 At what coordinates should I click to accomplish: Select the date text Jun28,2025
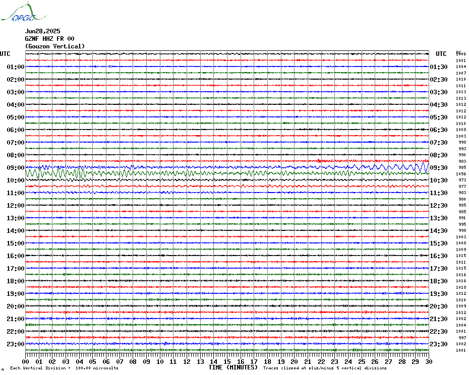pos(42,31)
